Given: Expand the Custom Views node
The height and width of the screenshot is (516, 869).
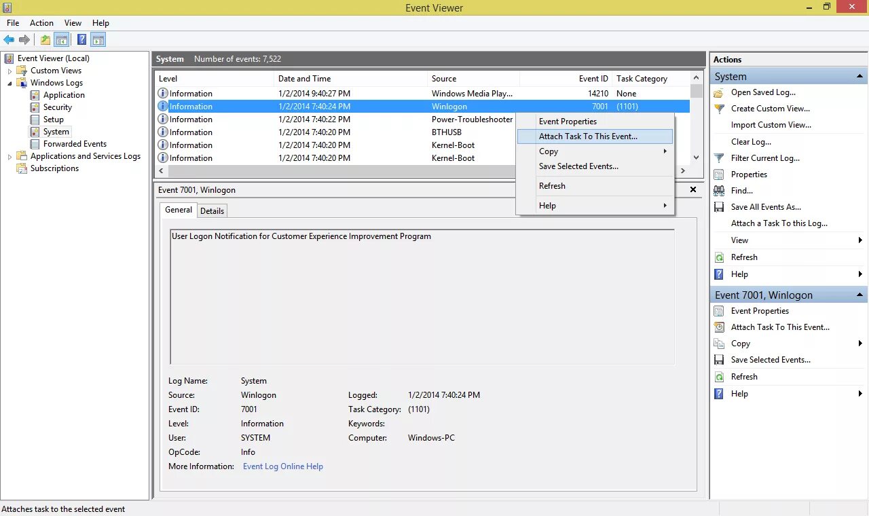Looking at the screenshot, I should 10,71.
